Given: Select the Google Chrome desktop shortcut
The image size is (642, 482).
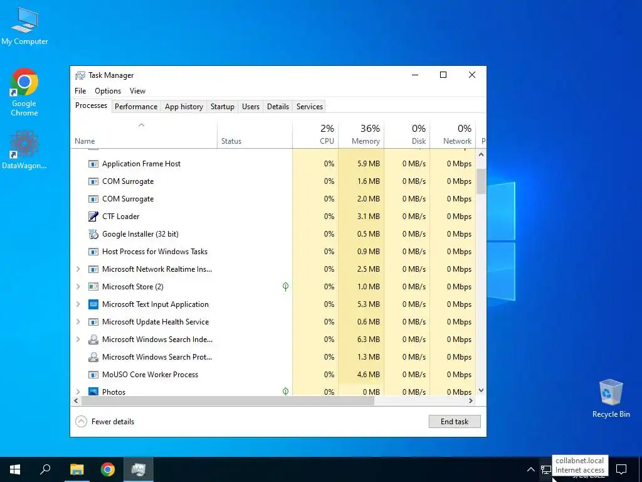Looking at the screenshot, I should pos(24,93).
